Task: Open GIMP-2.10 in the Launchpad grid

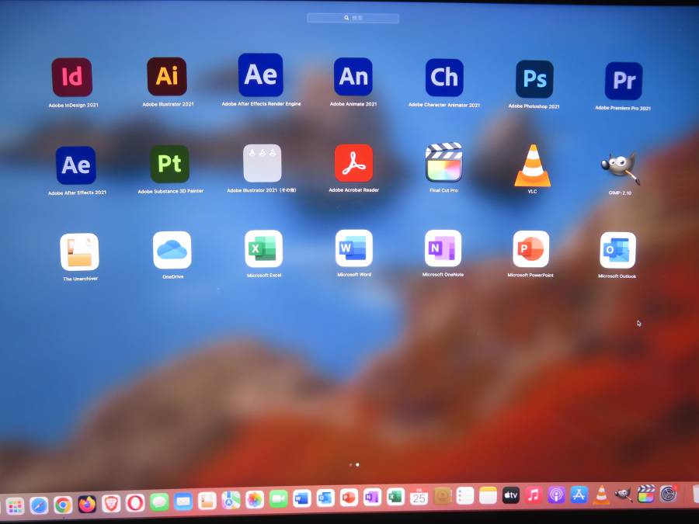Action: pyautogui.click(x=620, y=168)
